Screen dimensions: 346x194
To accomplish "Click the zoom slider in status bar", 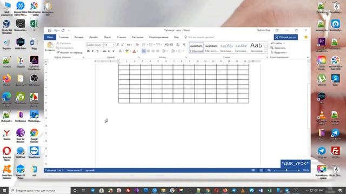I will (x=287, y=170).
